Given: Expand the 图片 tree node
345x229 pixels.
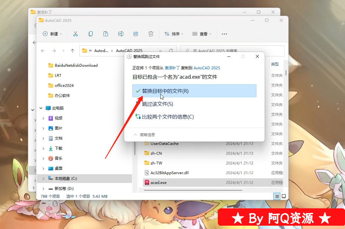Looking at the screenshot, I should tap(43, 128).
